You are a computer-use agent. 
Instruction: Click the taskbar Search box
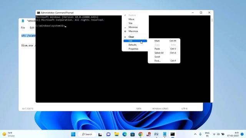(x=87, y=134)
